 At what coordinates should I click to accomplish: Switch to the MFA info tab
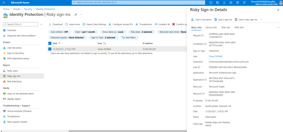pos(239,28)
